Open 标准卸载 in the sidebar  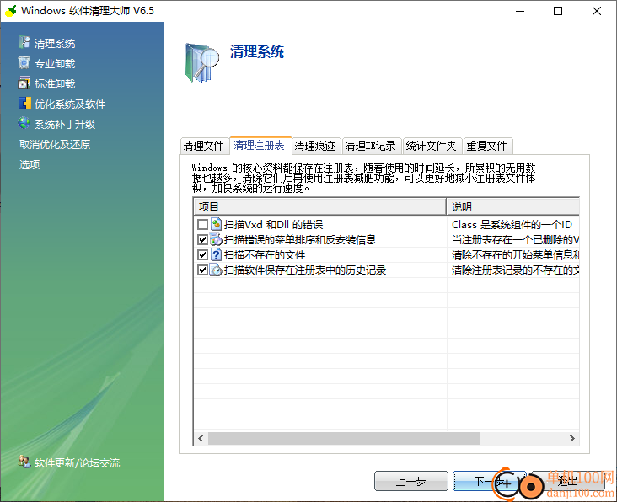(54, 83)
